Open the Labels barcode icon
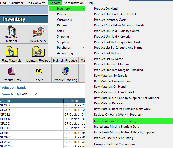This screenshot has height=148, width=173. point(38,71)
